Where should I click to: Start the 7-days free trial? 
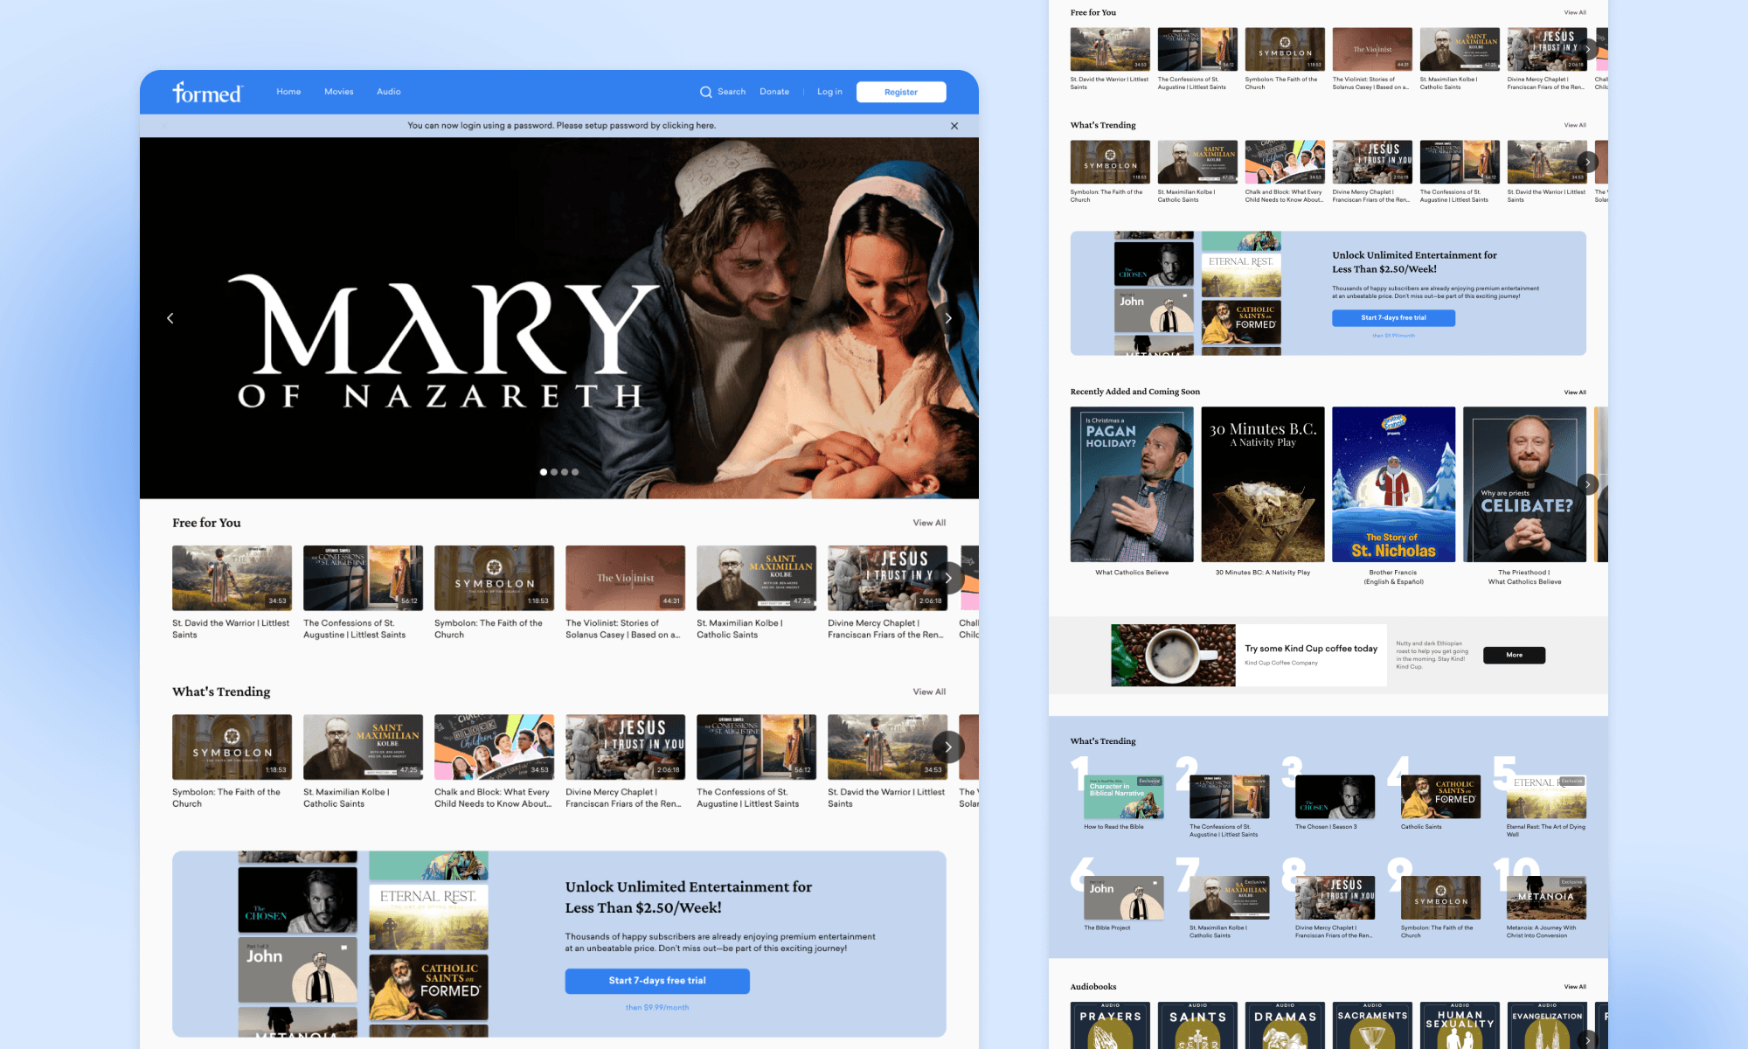(656, 981)
